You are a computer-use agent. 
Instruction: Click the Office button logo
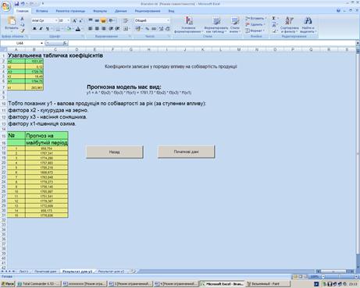click(x=5, y=6)
